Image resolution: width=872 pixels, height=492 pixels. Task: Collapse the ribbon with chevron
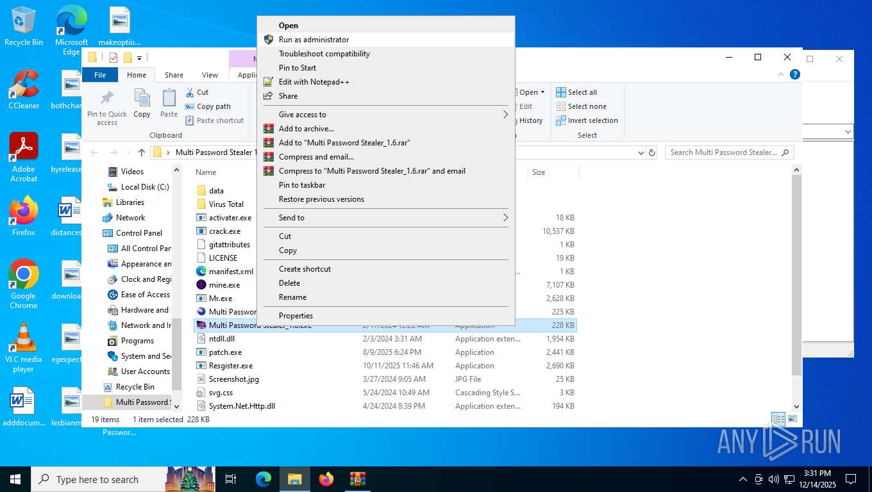point(781,75)
